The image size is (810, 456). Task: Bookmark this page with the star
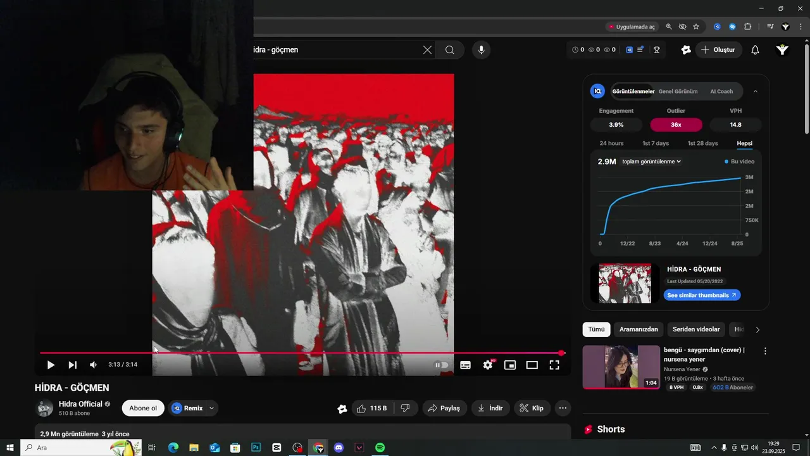tap(696, 27)
